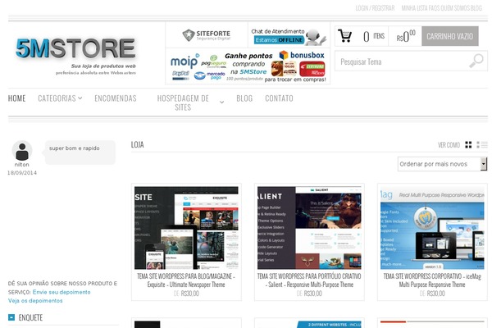The width and height of the screenshot is (492, 328).
Task: Click the Loja heading
Action: [138, 144]
